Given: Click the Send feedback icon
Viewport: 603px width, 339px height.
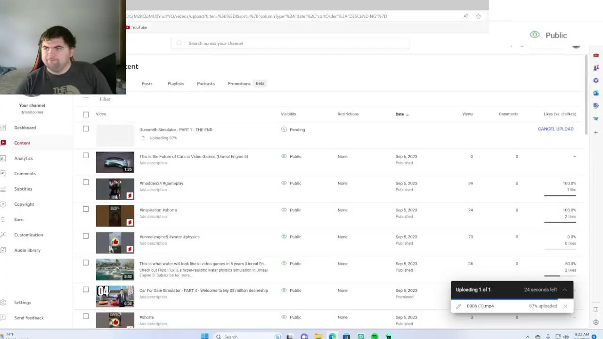Looking at the screenshot, I should 3,318.
